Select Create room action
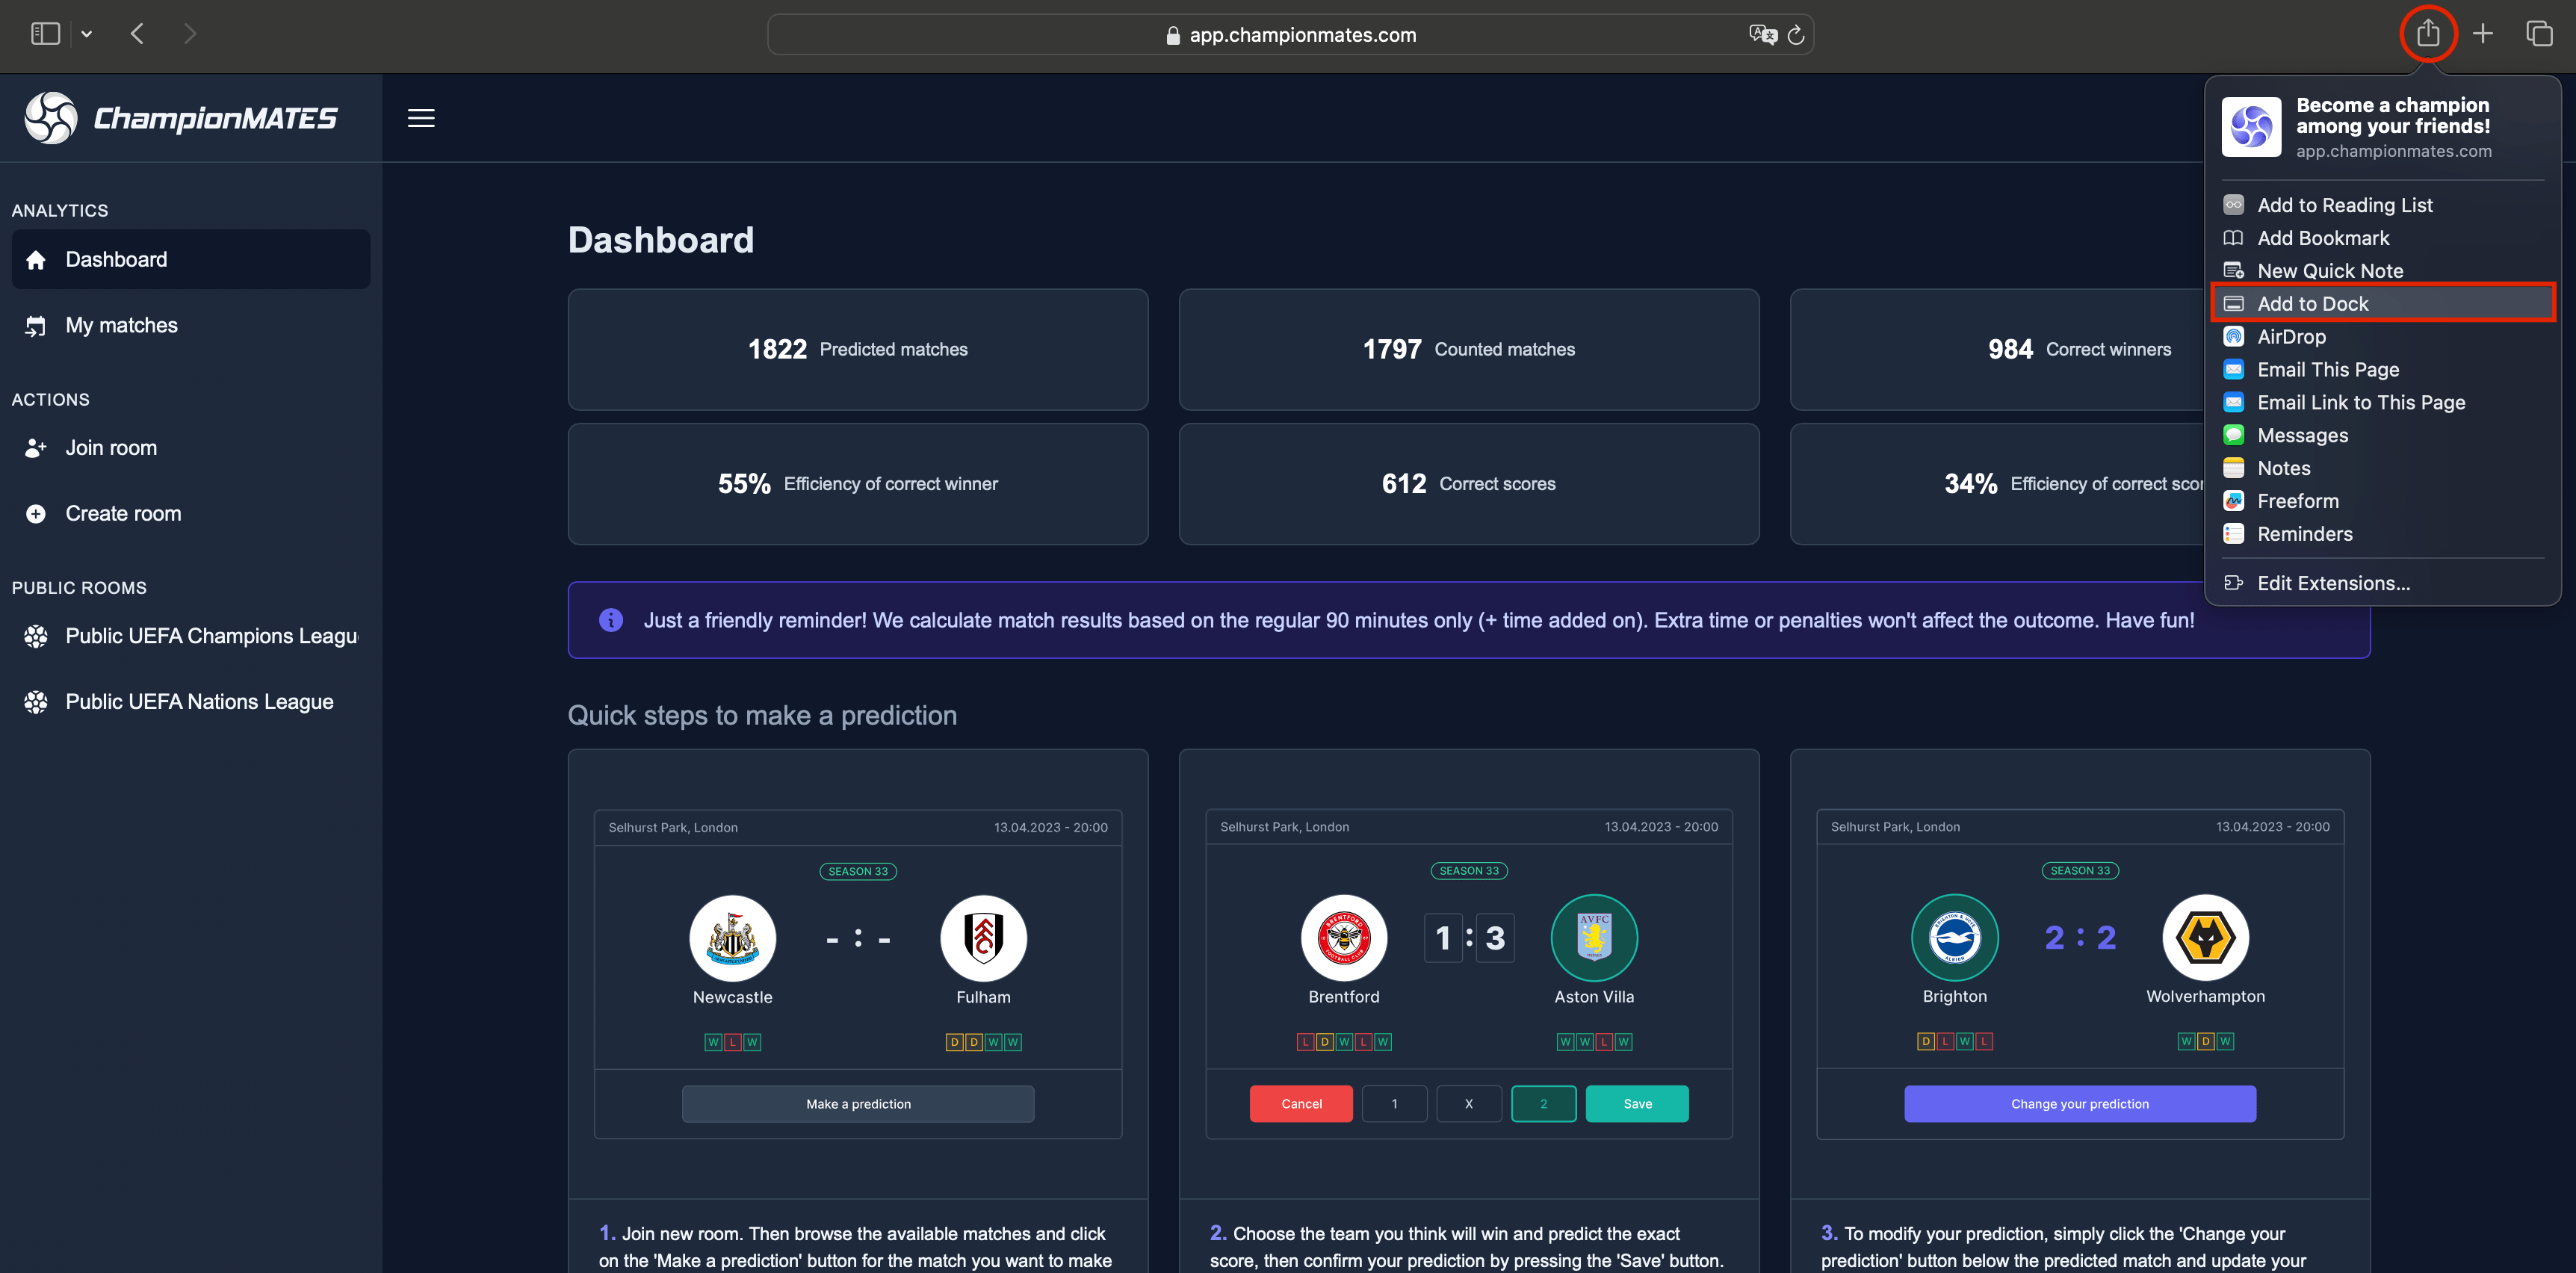 pos(191,514)
